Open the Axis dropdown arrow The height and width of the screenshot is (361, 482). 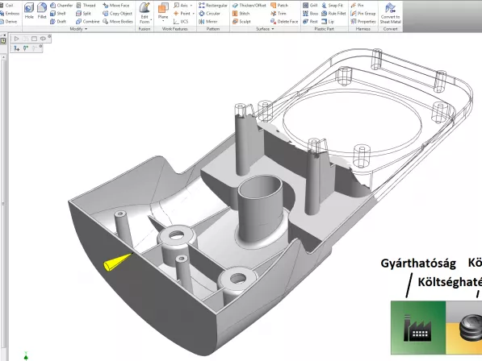click(x=191, y=6)
